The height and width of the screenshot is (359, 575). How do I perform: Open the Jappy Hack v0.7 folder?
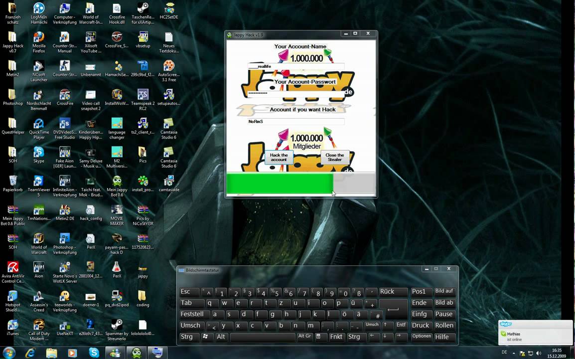click(13, 42)
